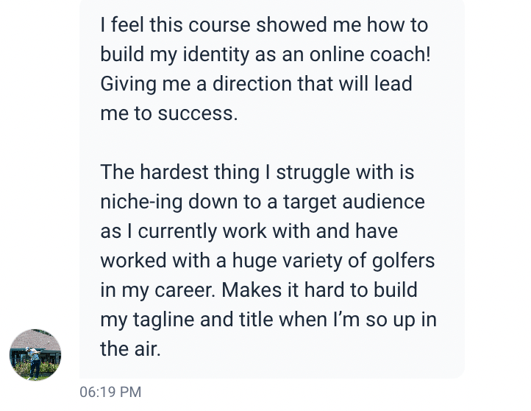The height and width of the screenshot is (411, 531).
Task: Click the words "huge variety"
Action: tap(287, 261)
